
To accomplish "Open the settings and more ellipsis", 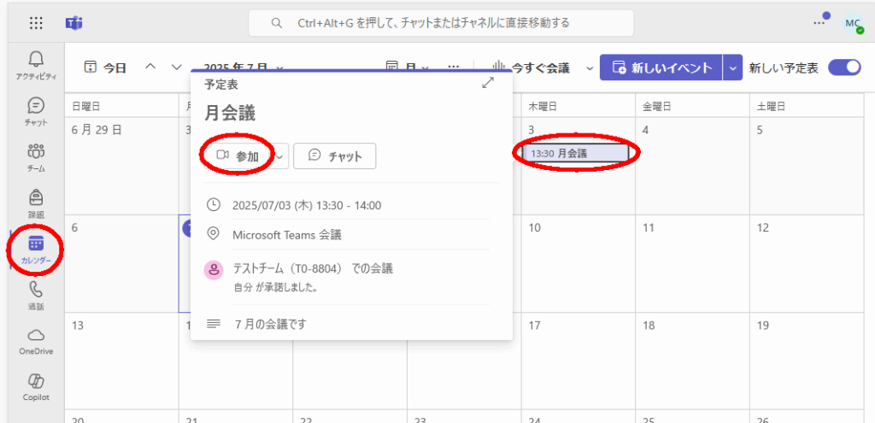I will coord(819,23).
